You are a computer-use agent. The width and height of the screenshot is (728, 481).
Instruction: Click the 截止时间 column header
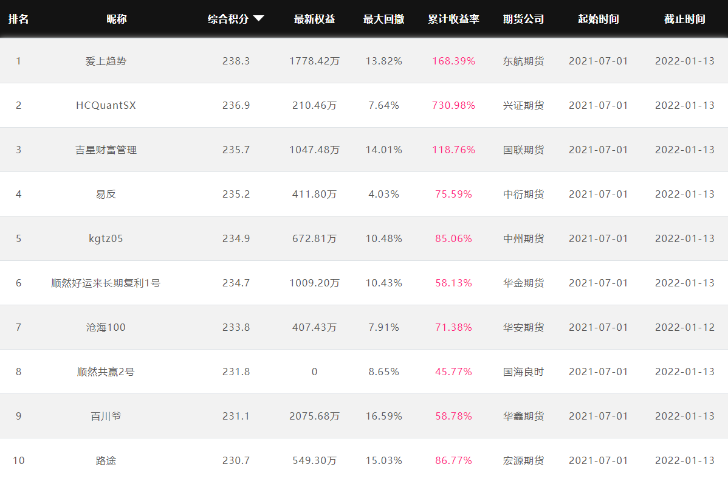(685, 19)
